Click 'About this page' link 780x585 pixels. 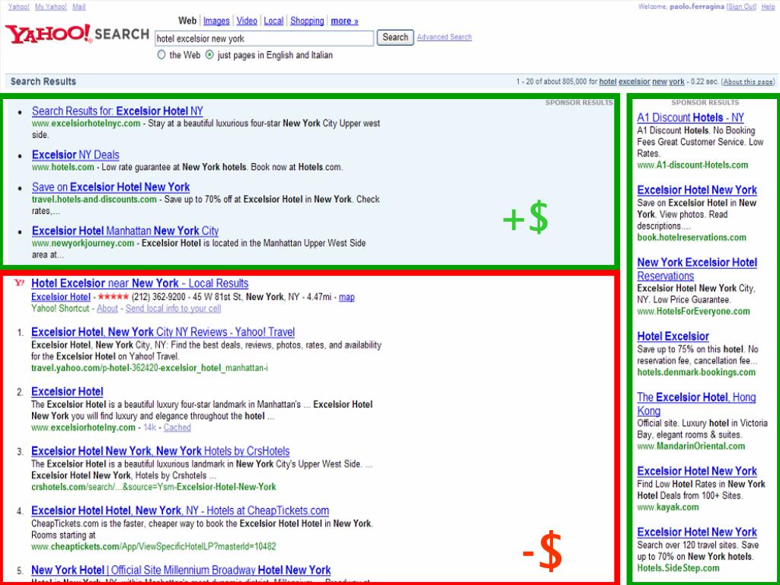click(x=749, y=82)
